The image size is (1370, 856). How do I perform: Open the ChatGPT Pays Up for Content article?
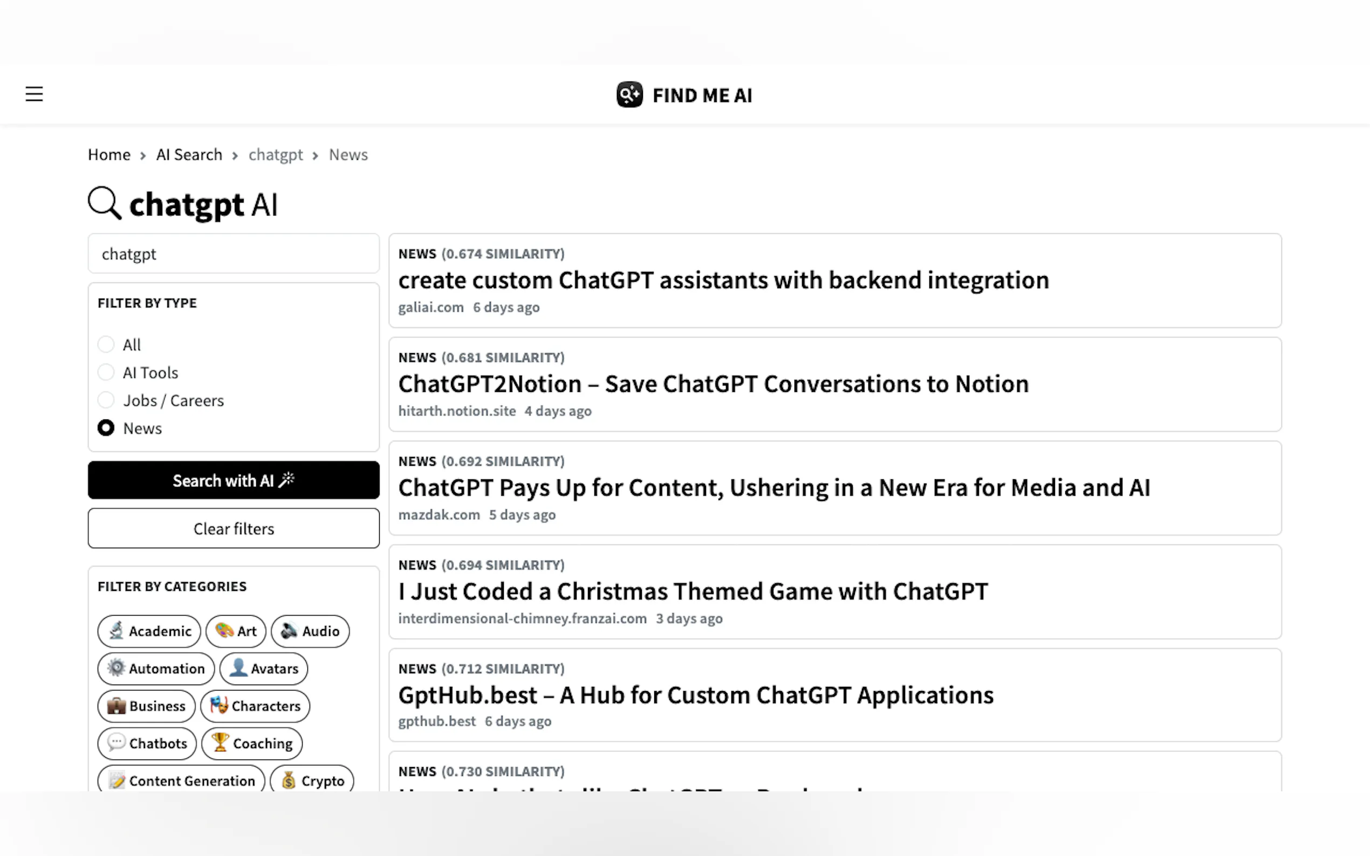[x=773, y=487]
